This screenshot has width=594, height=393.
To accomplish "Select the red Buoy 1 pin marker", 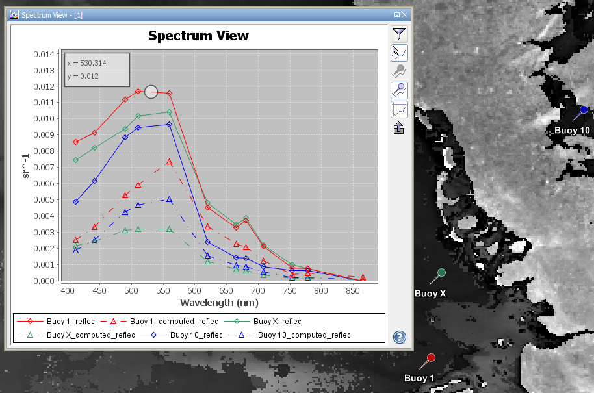I will [x=431, y=358].
